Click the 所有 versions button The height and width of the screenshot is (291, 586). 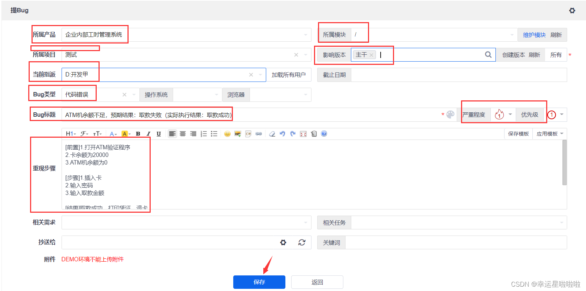tap(556, 55)
